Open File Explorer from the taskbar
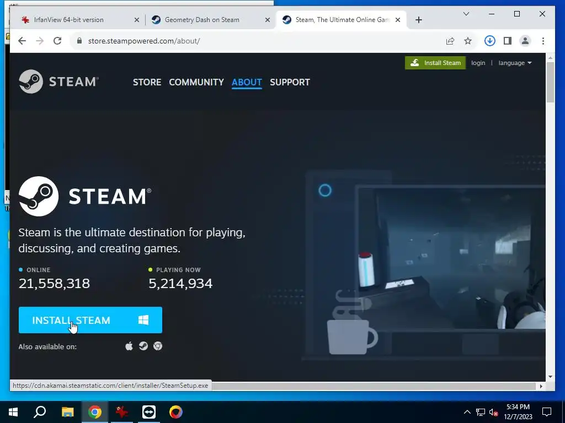The height and width of the screenshot is (423, 565). (67, 412)
